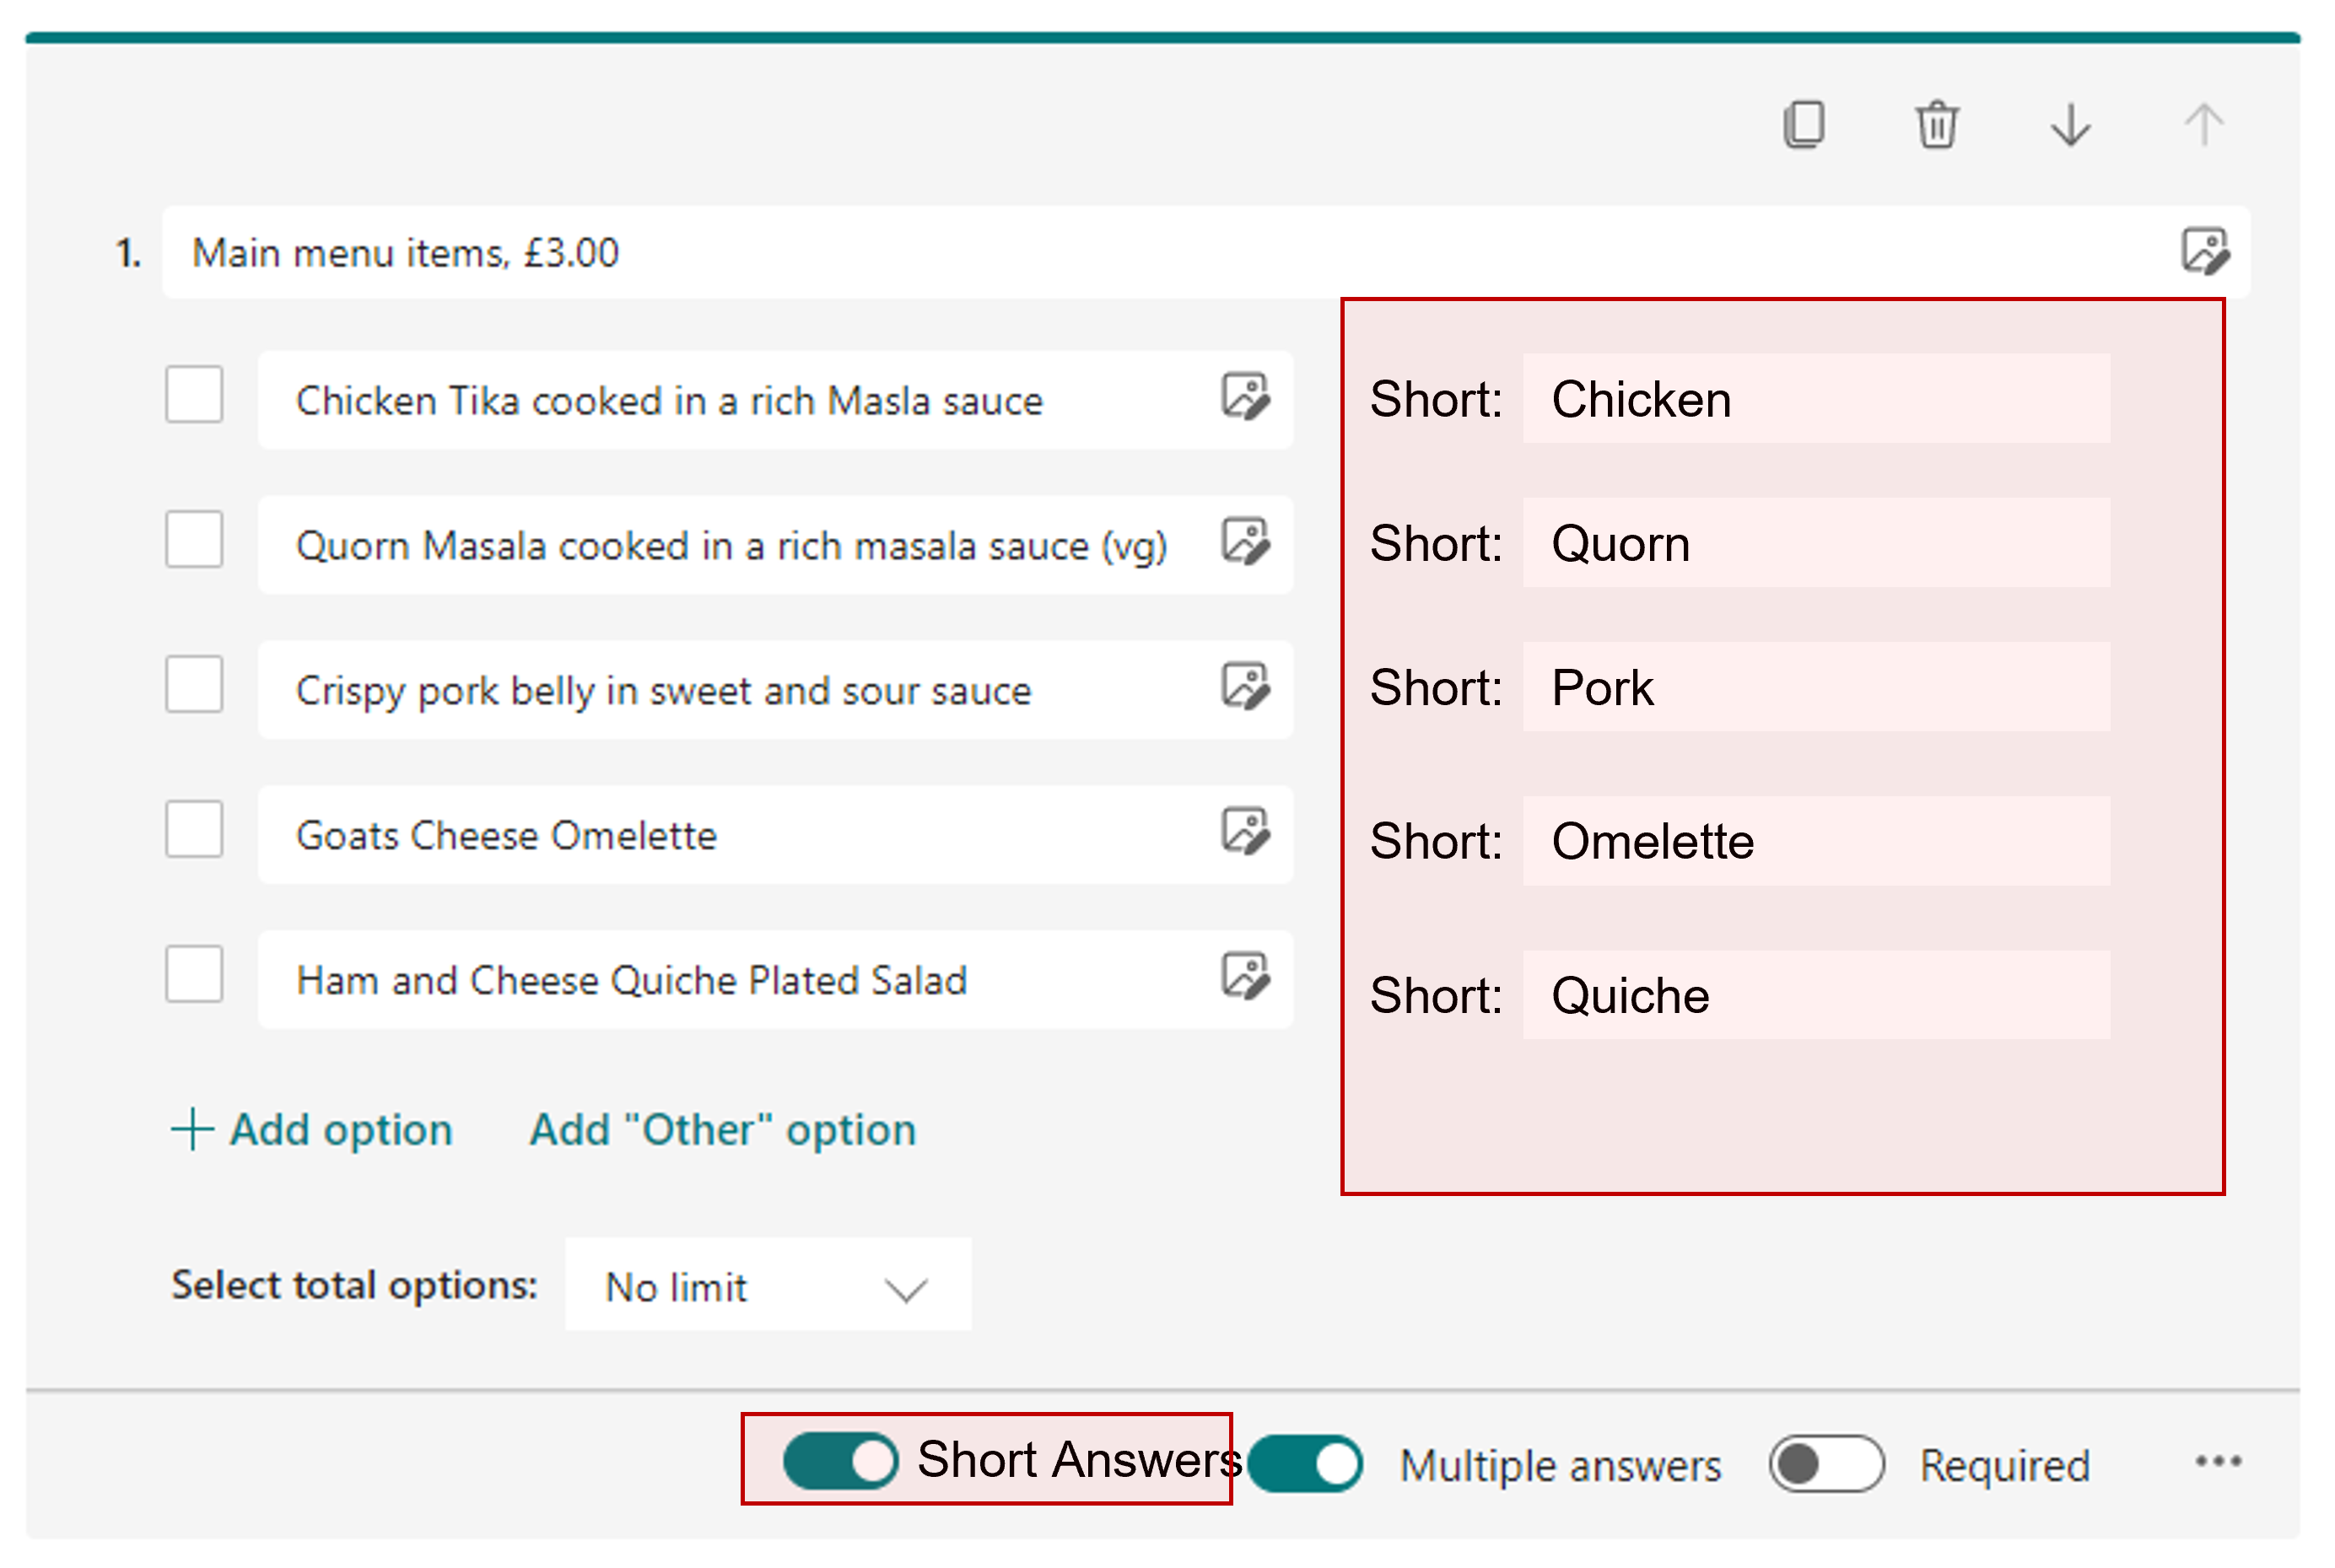
Task: Add an image to the Quorn Masala option
Action: pyautogui.click(x=1246, y=543)
